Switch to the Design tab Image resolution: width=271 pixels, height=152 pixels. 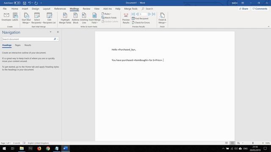point(36,8)
